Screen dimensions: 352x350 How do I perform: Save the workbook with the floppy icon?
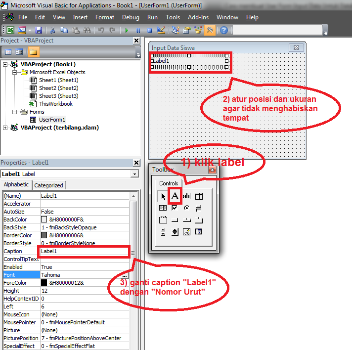coord(39,30)
